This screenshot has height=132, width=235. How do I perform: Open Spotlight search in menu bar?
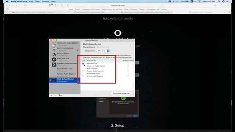point(219,1)
